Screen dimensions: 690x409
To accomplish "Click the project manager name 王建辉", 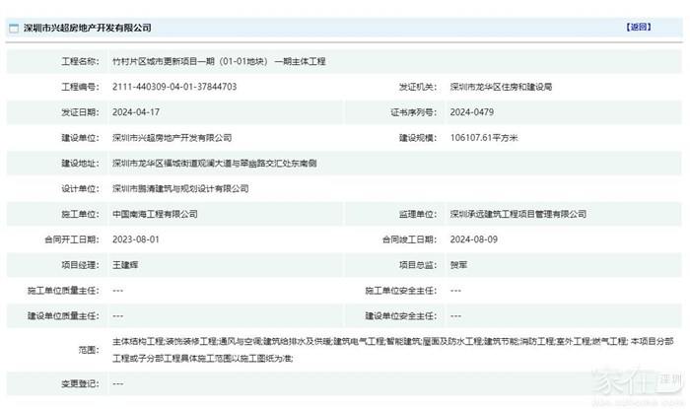I will [127, 265].
